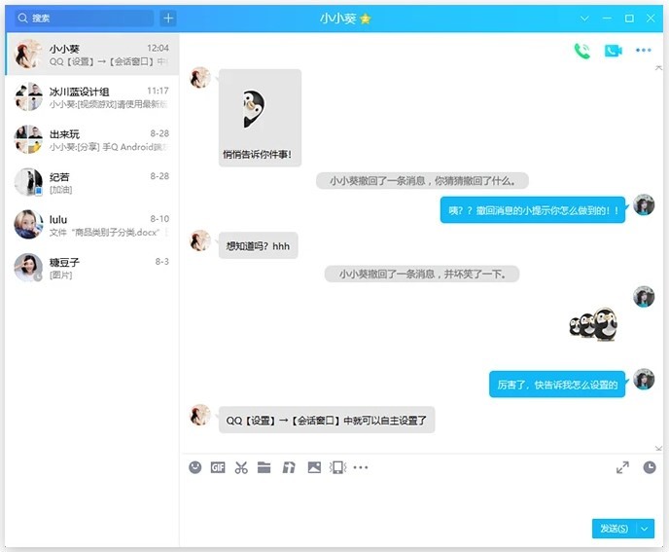The width and height of the screenshot is (669, 552).
Task: Click the 悄悄告诉你件事! penguin sticker message
Action: coord(260,118)
